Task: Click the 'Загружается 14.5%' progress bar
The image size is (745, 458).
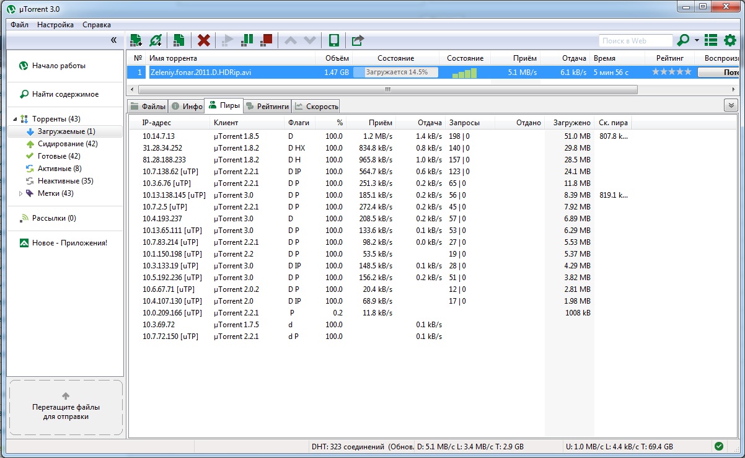Action: (x=395, y=72)
